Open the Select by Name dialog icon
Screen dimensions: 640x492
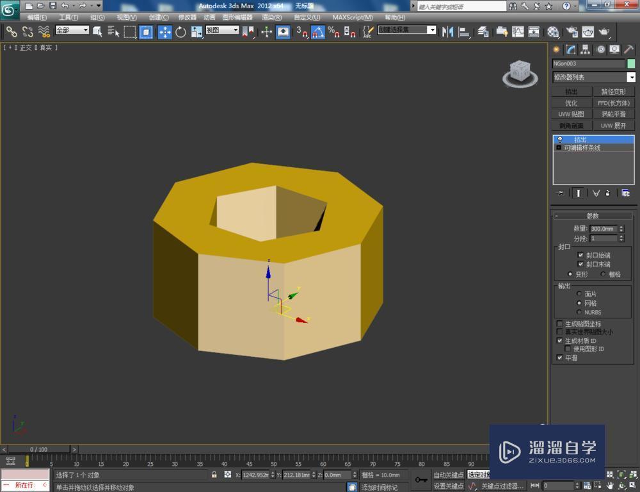[114, 31]
